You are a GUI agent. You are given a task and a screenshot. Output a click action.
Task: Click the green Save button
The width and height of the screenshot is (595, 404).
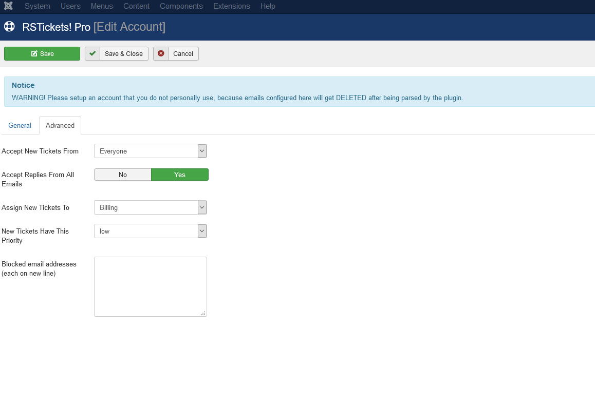[42, 53]
